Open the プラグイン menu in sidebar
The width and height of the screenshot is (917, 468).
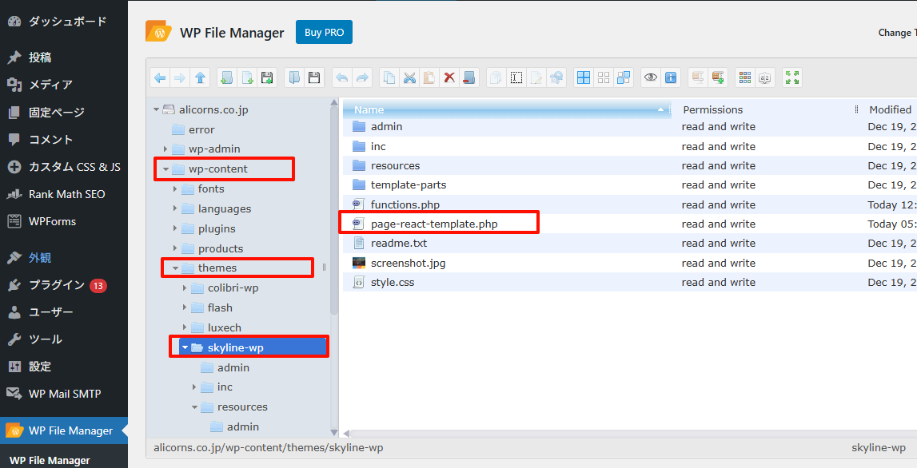pyautogui.click(x=56, y=285)
